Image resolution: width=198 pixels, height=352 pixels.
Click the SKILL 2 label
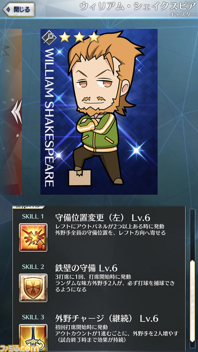click(33, 267)
